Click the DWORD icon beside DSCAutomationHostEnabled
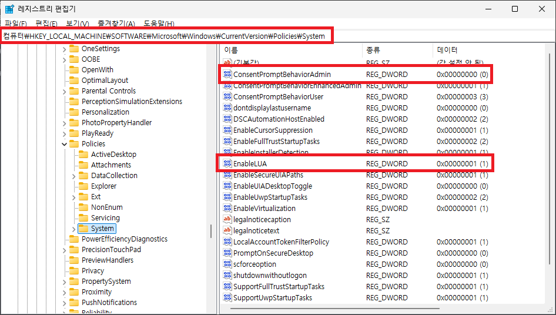This screenshot has height=315, width=556. click(227, 119)
